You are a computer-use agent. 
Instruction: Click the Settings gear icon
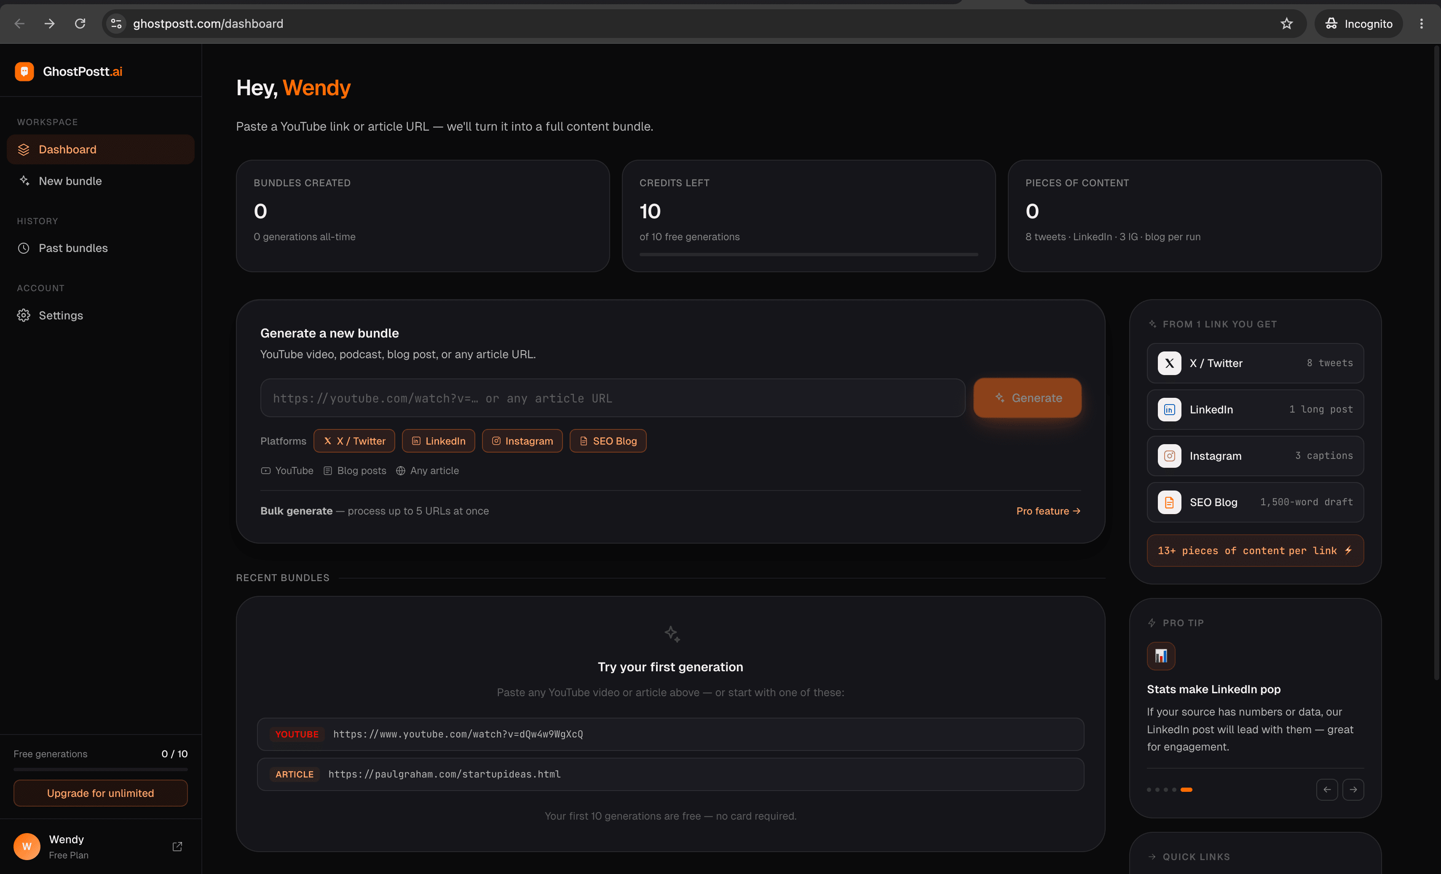[x=24, y=315]
